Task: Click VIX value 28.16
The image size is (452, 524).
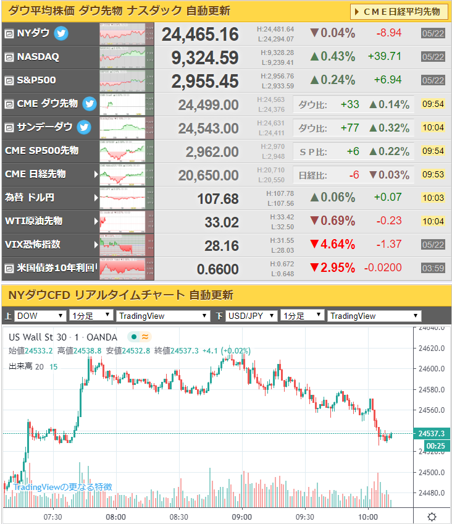Action: pyautogui.click(x=222, y=246)
